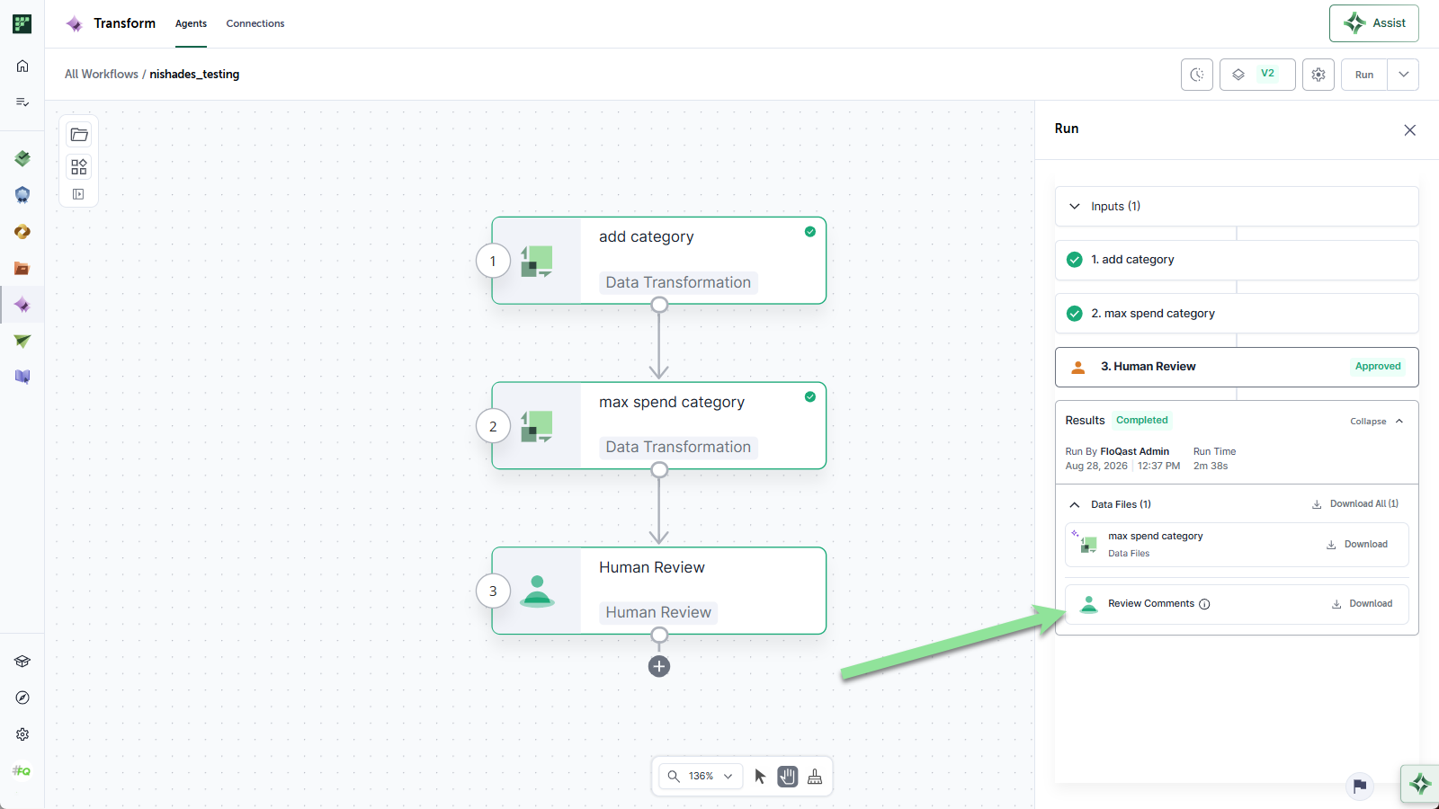Download All (1) data files
The width and height of the screenshot is (1439, 809).
(1355, 504)
